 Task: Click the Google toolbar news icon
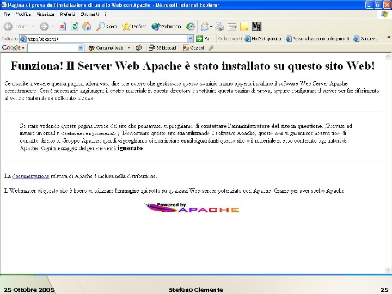[139, 48]
